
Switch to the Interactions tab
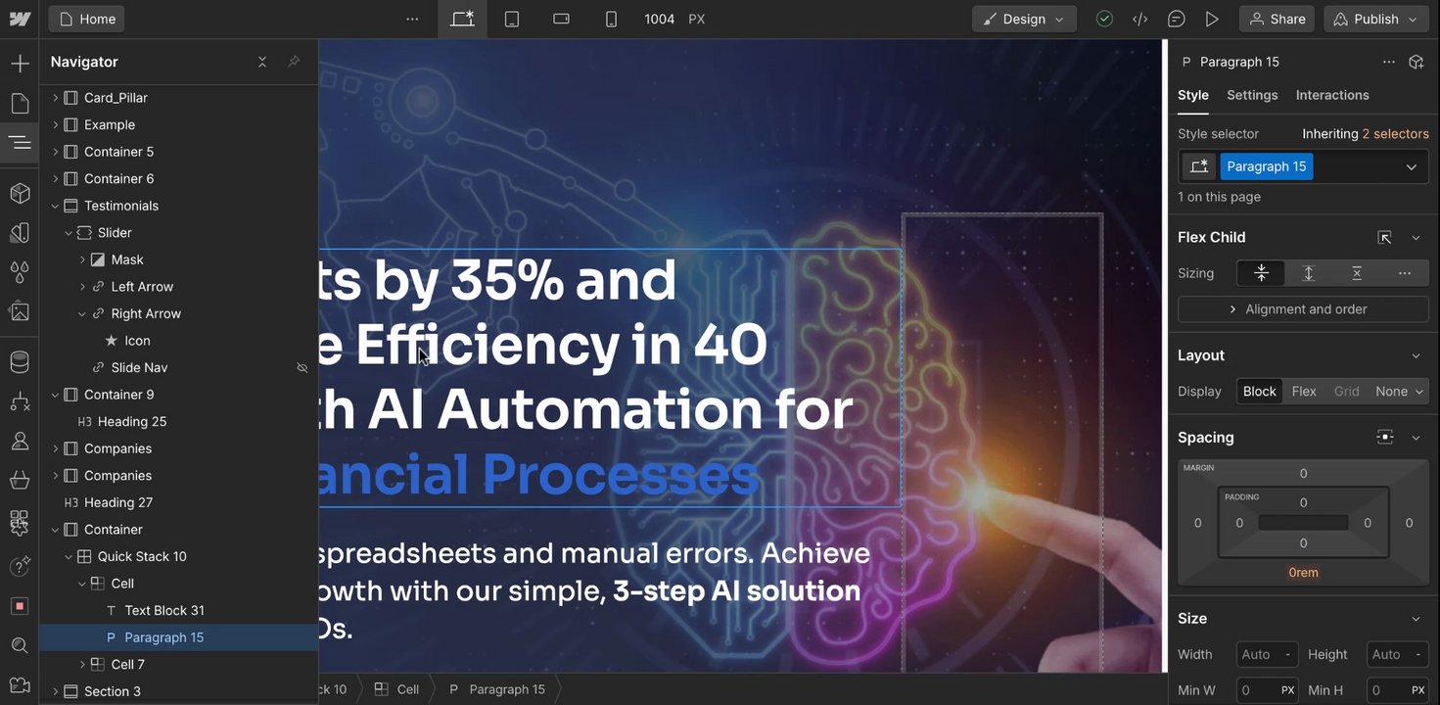1332,95
